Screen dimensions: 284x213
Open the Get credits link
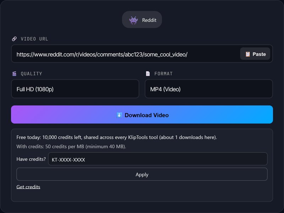[28, 187]
